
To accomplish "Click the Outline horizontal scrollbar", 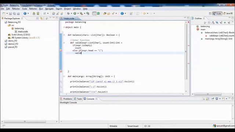I will [208, 94].
